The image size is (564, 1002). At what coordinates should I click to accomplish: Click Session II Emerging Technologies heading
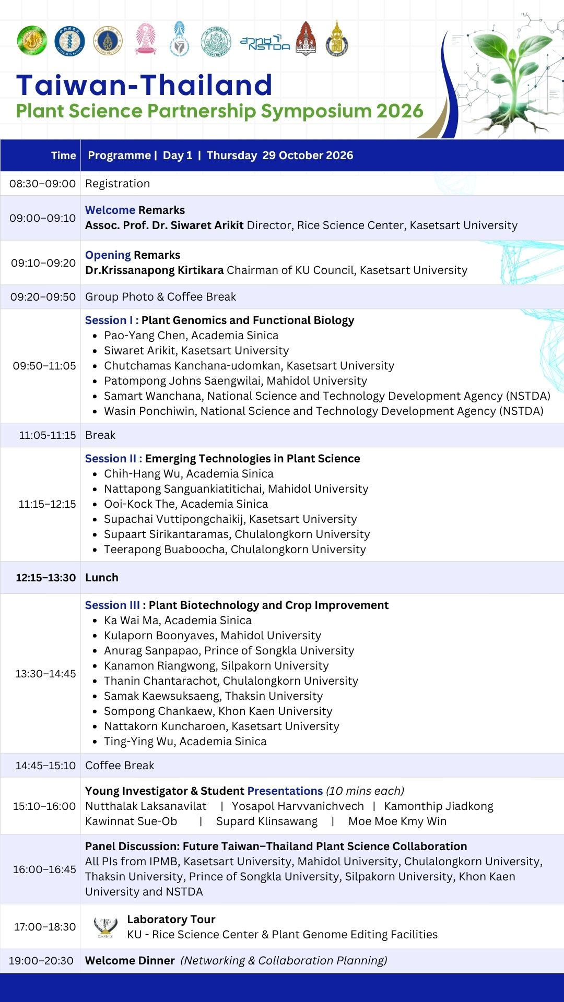coord(222,459)
